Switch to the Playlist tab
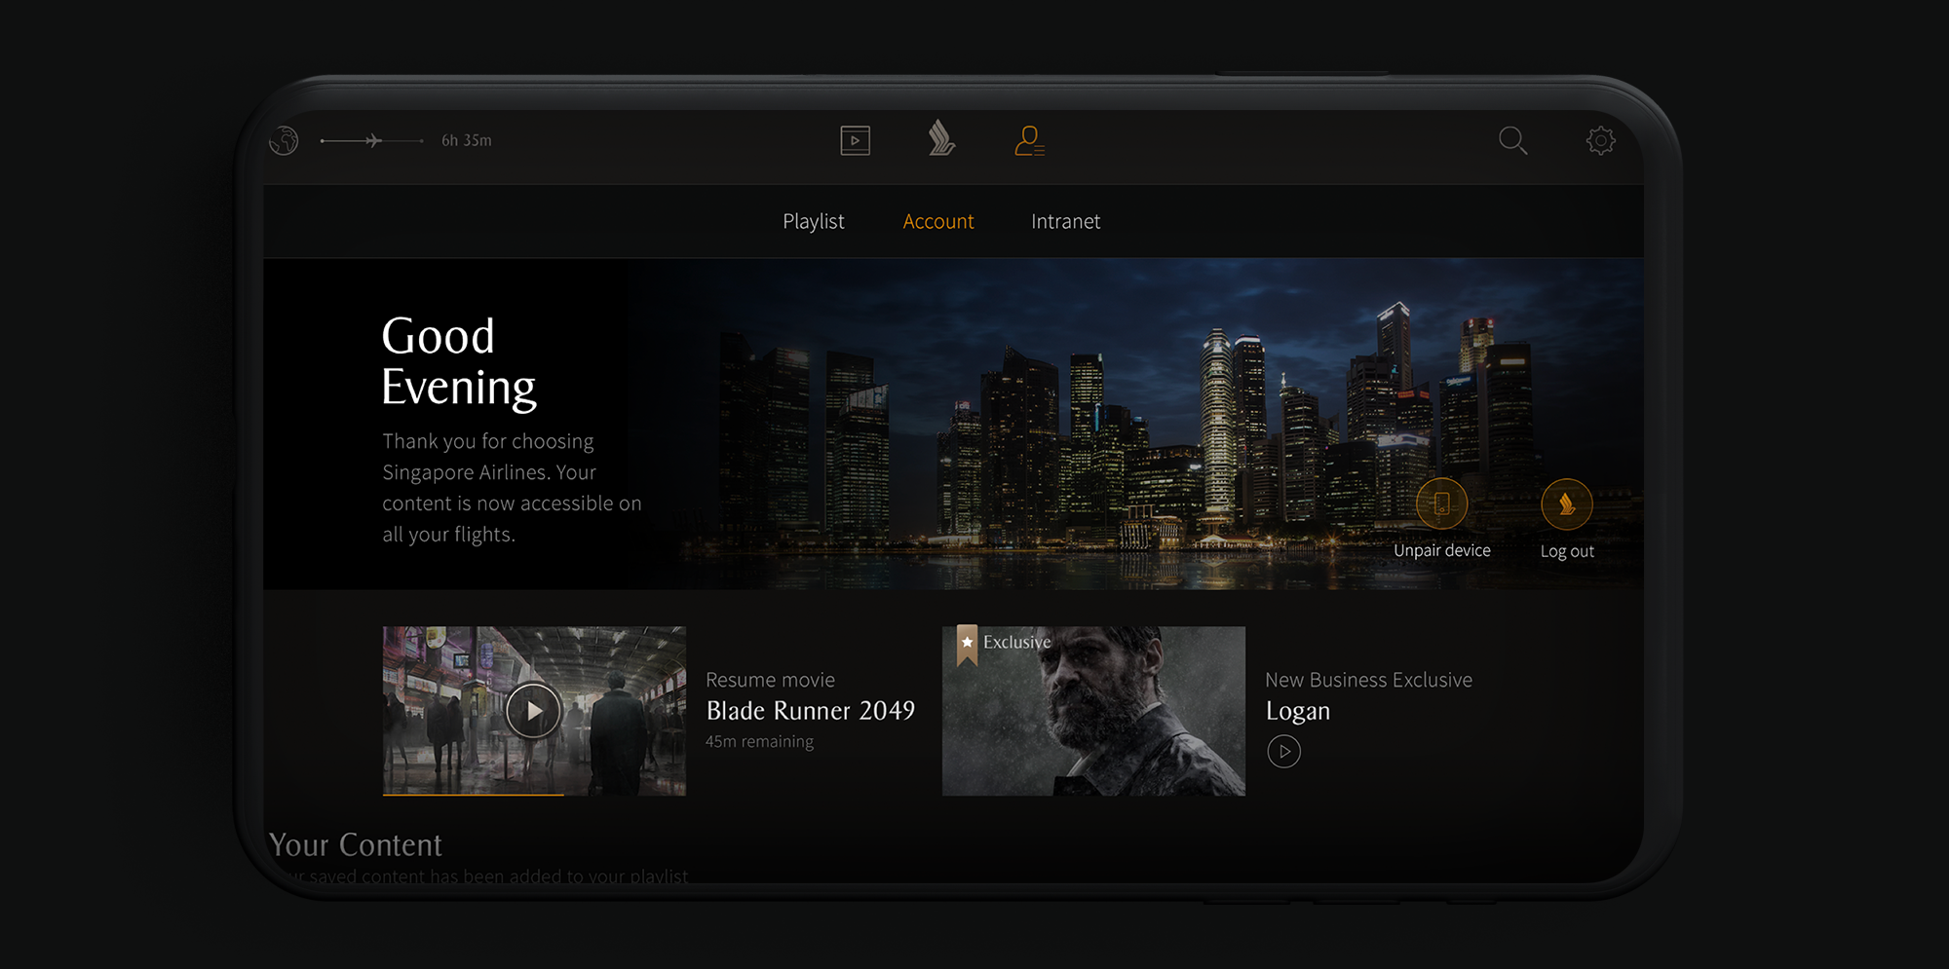Viewport: 1949px width, 969px height. [813, 222]
